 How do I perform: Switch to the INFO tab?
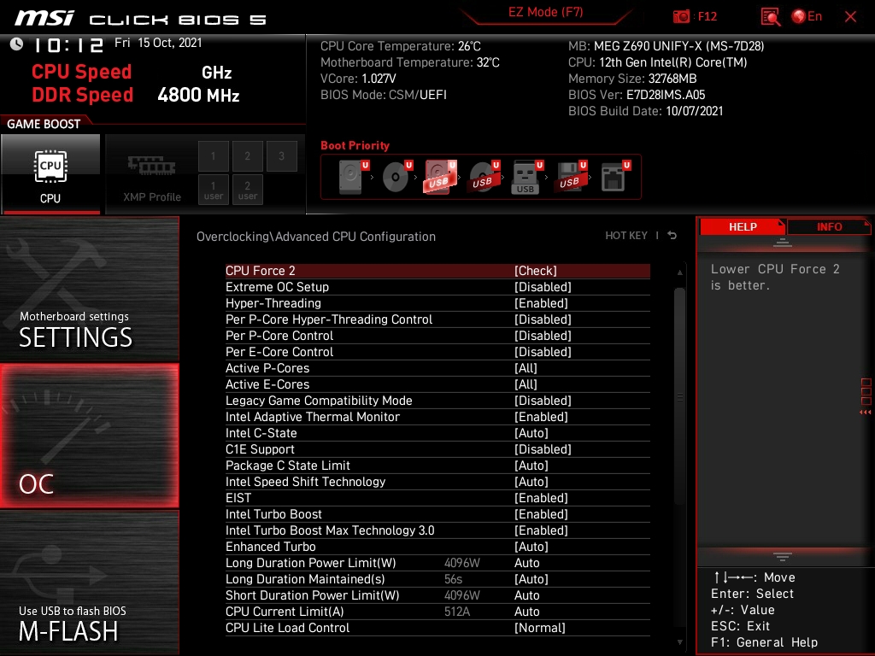[x=828, y=227]
